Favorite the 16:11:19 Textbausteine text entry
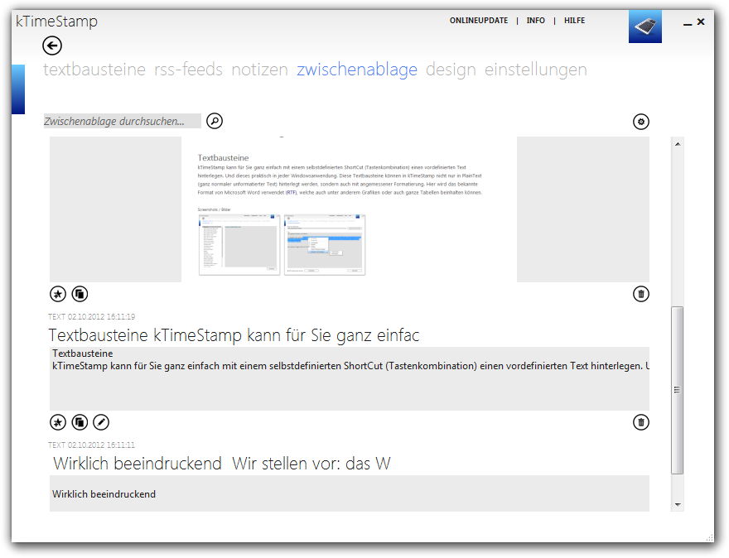Image resolution: width=729 pixels, height=558 pixels. click(58, 422)
